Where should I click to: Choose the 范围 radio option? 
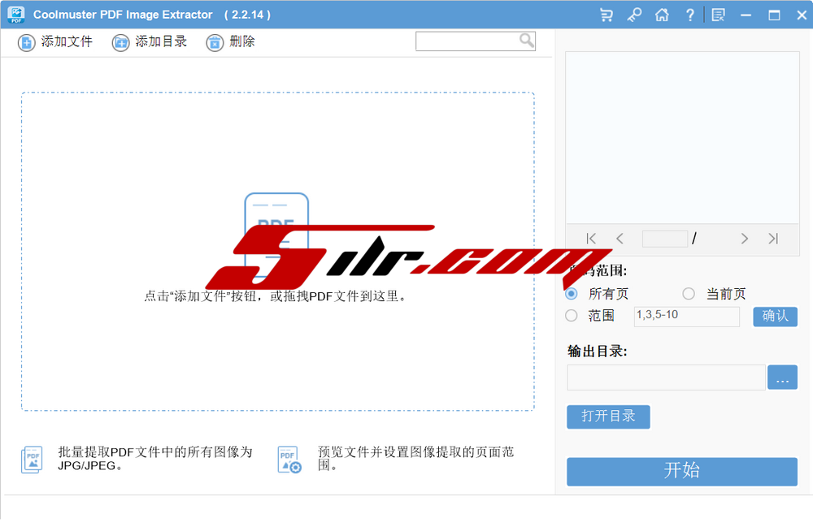572,316
